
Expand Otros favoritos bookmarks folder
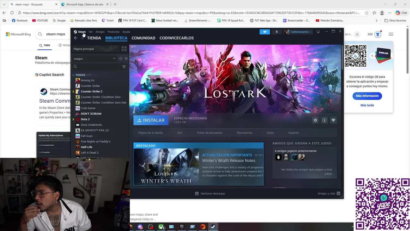tap(395, 21)
